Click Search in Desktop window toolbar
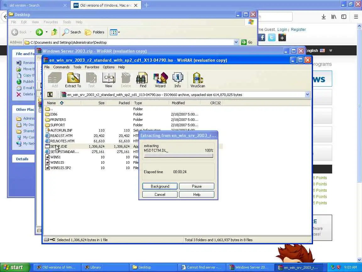The height and width of the screenshot is (272, 362). pos(72,32)
